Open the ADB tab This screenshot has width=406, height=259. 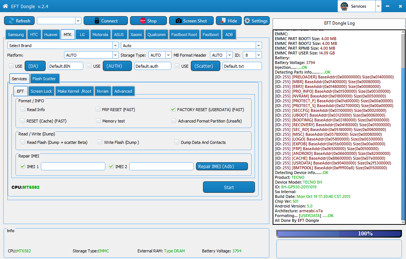229,34
